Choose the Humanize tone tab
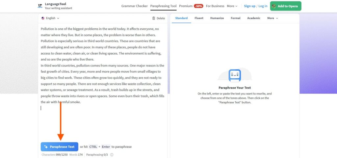337x158 pixels. (x=217, y=18)
